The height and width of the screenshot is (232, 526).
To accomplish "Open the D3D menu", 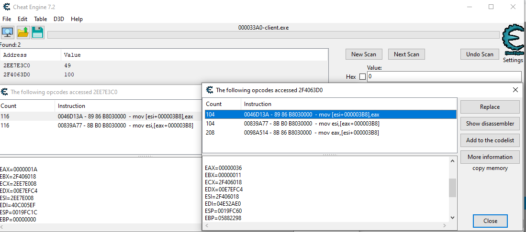I will [59, 19].
